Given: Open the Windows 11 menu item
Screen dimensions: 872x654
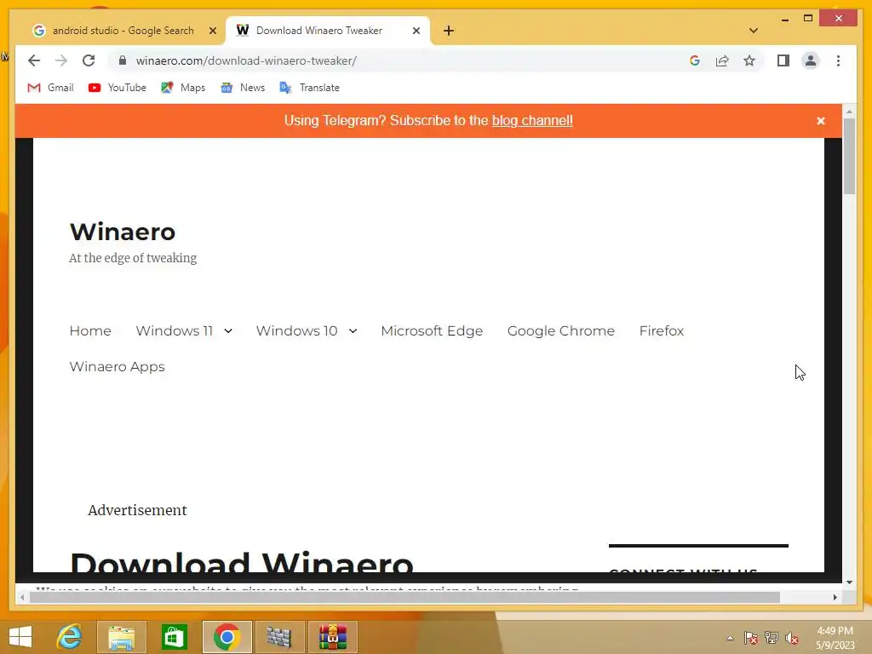Looking at the screenshot, I should (x=174, y=331).
